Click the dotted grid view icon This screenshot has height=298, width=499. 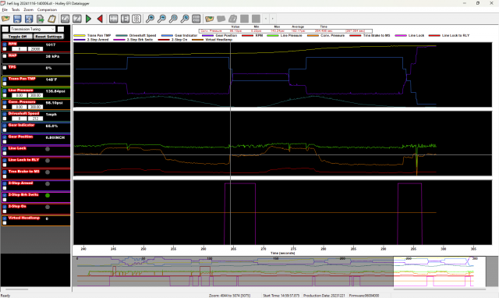[x=136, y=19]
